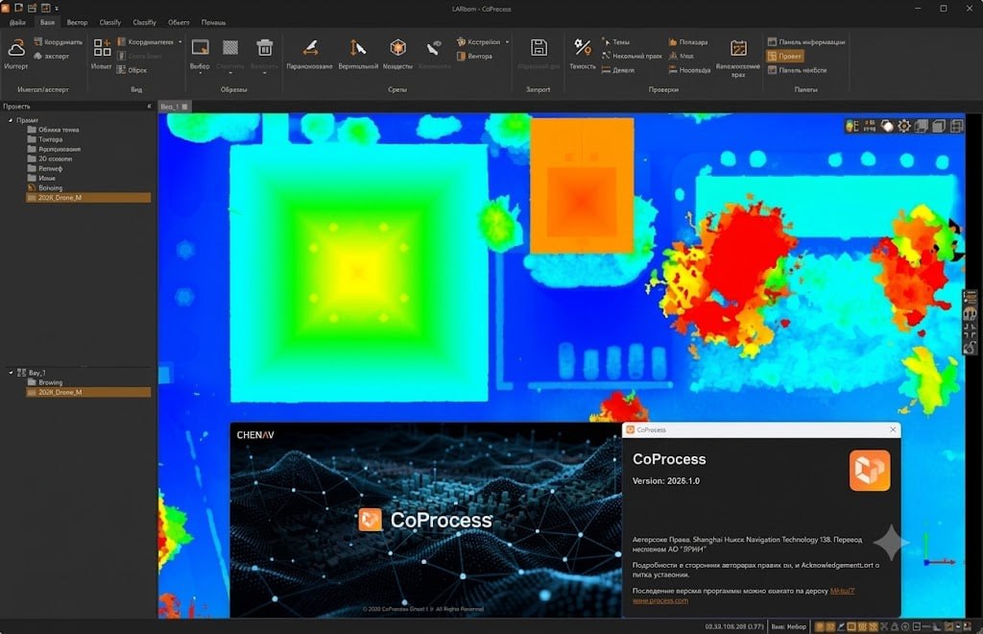The width and height of the screenshot is (983, 634).
Task: Select 202X_Drone_M item in upper tree
Action: coord(87,198)
